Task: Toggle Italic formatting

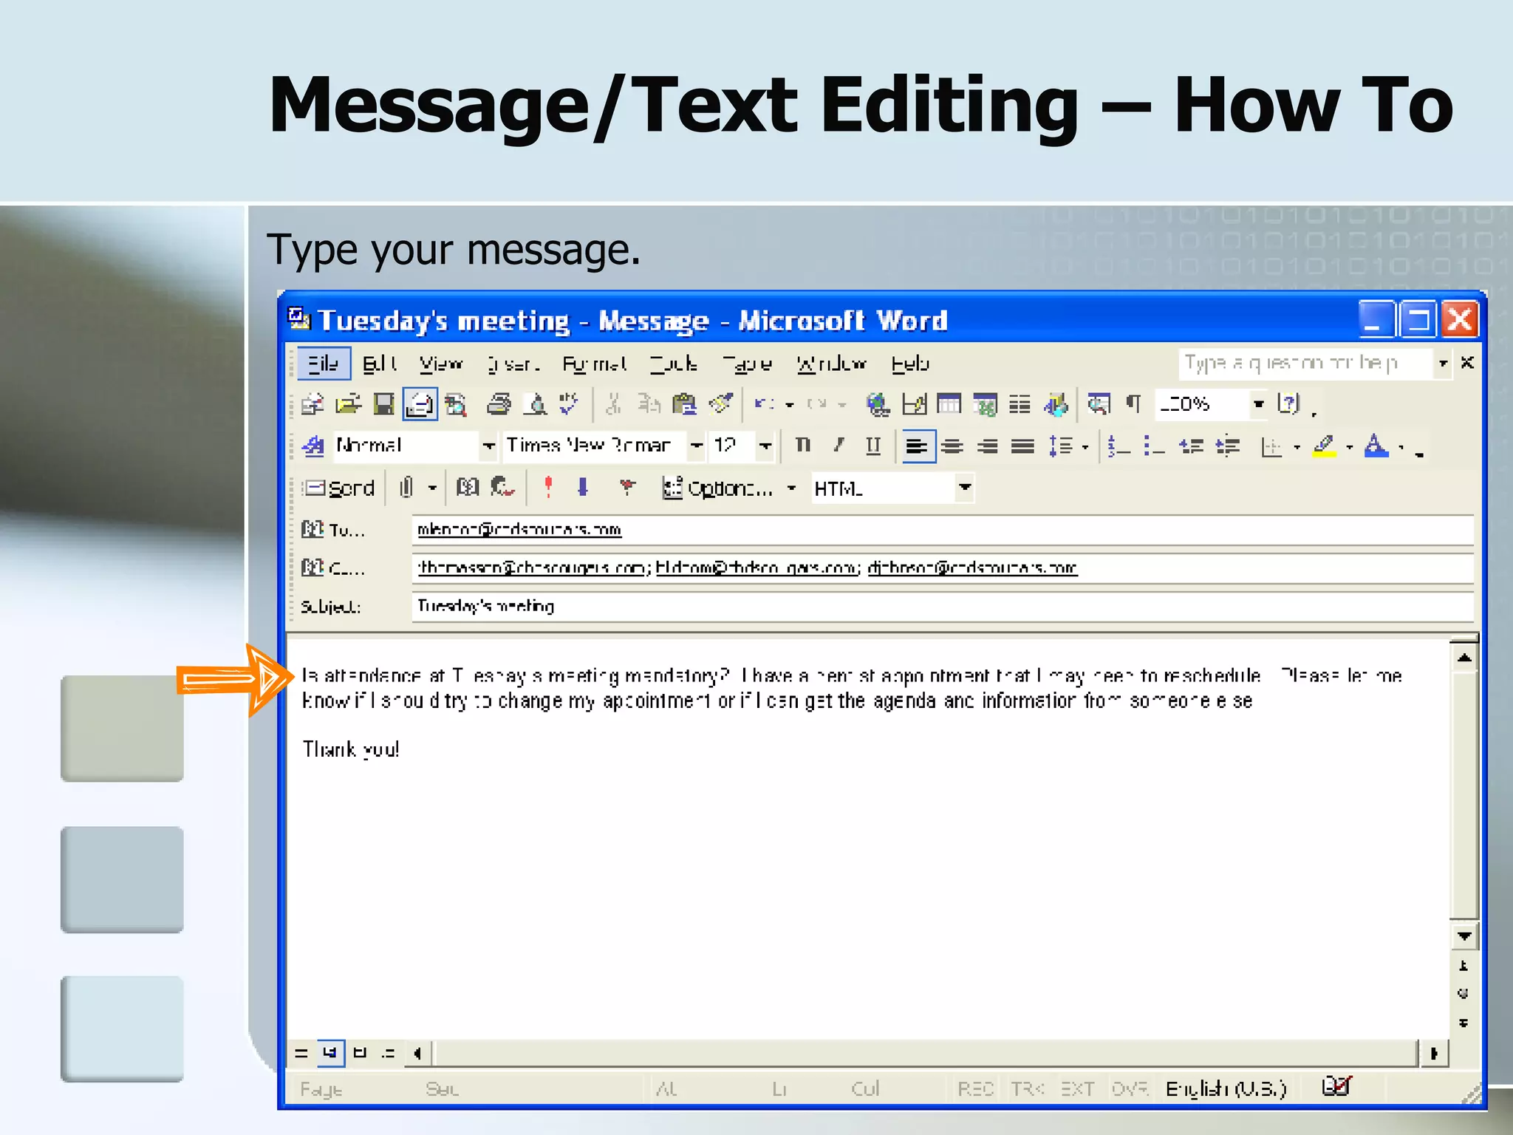Action: 839,446
